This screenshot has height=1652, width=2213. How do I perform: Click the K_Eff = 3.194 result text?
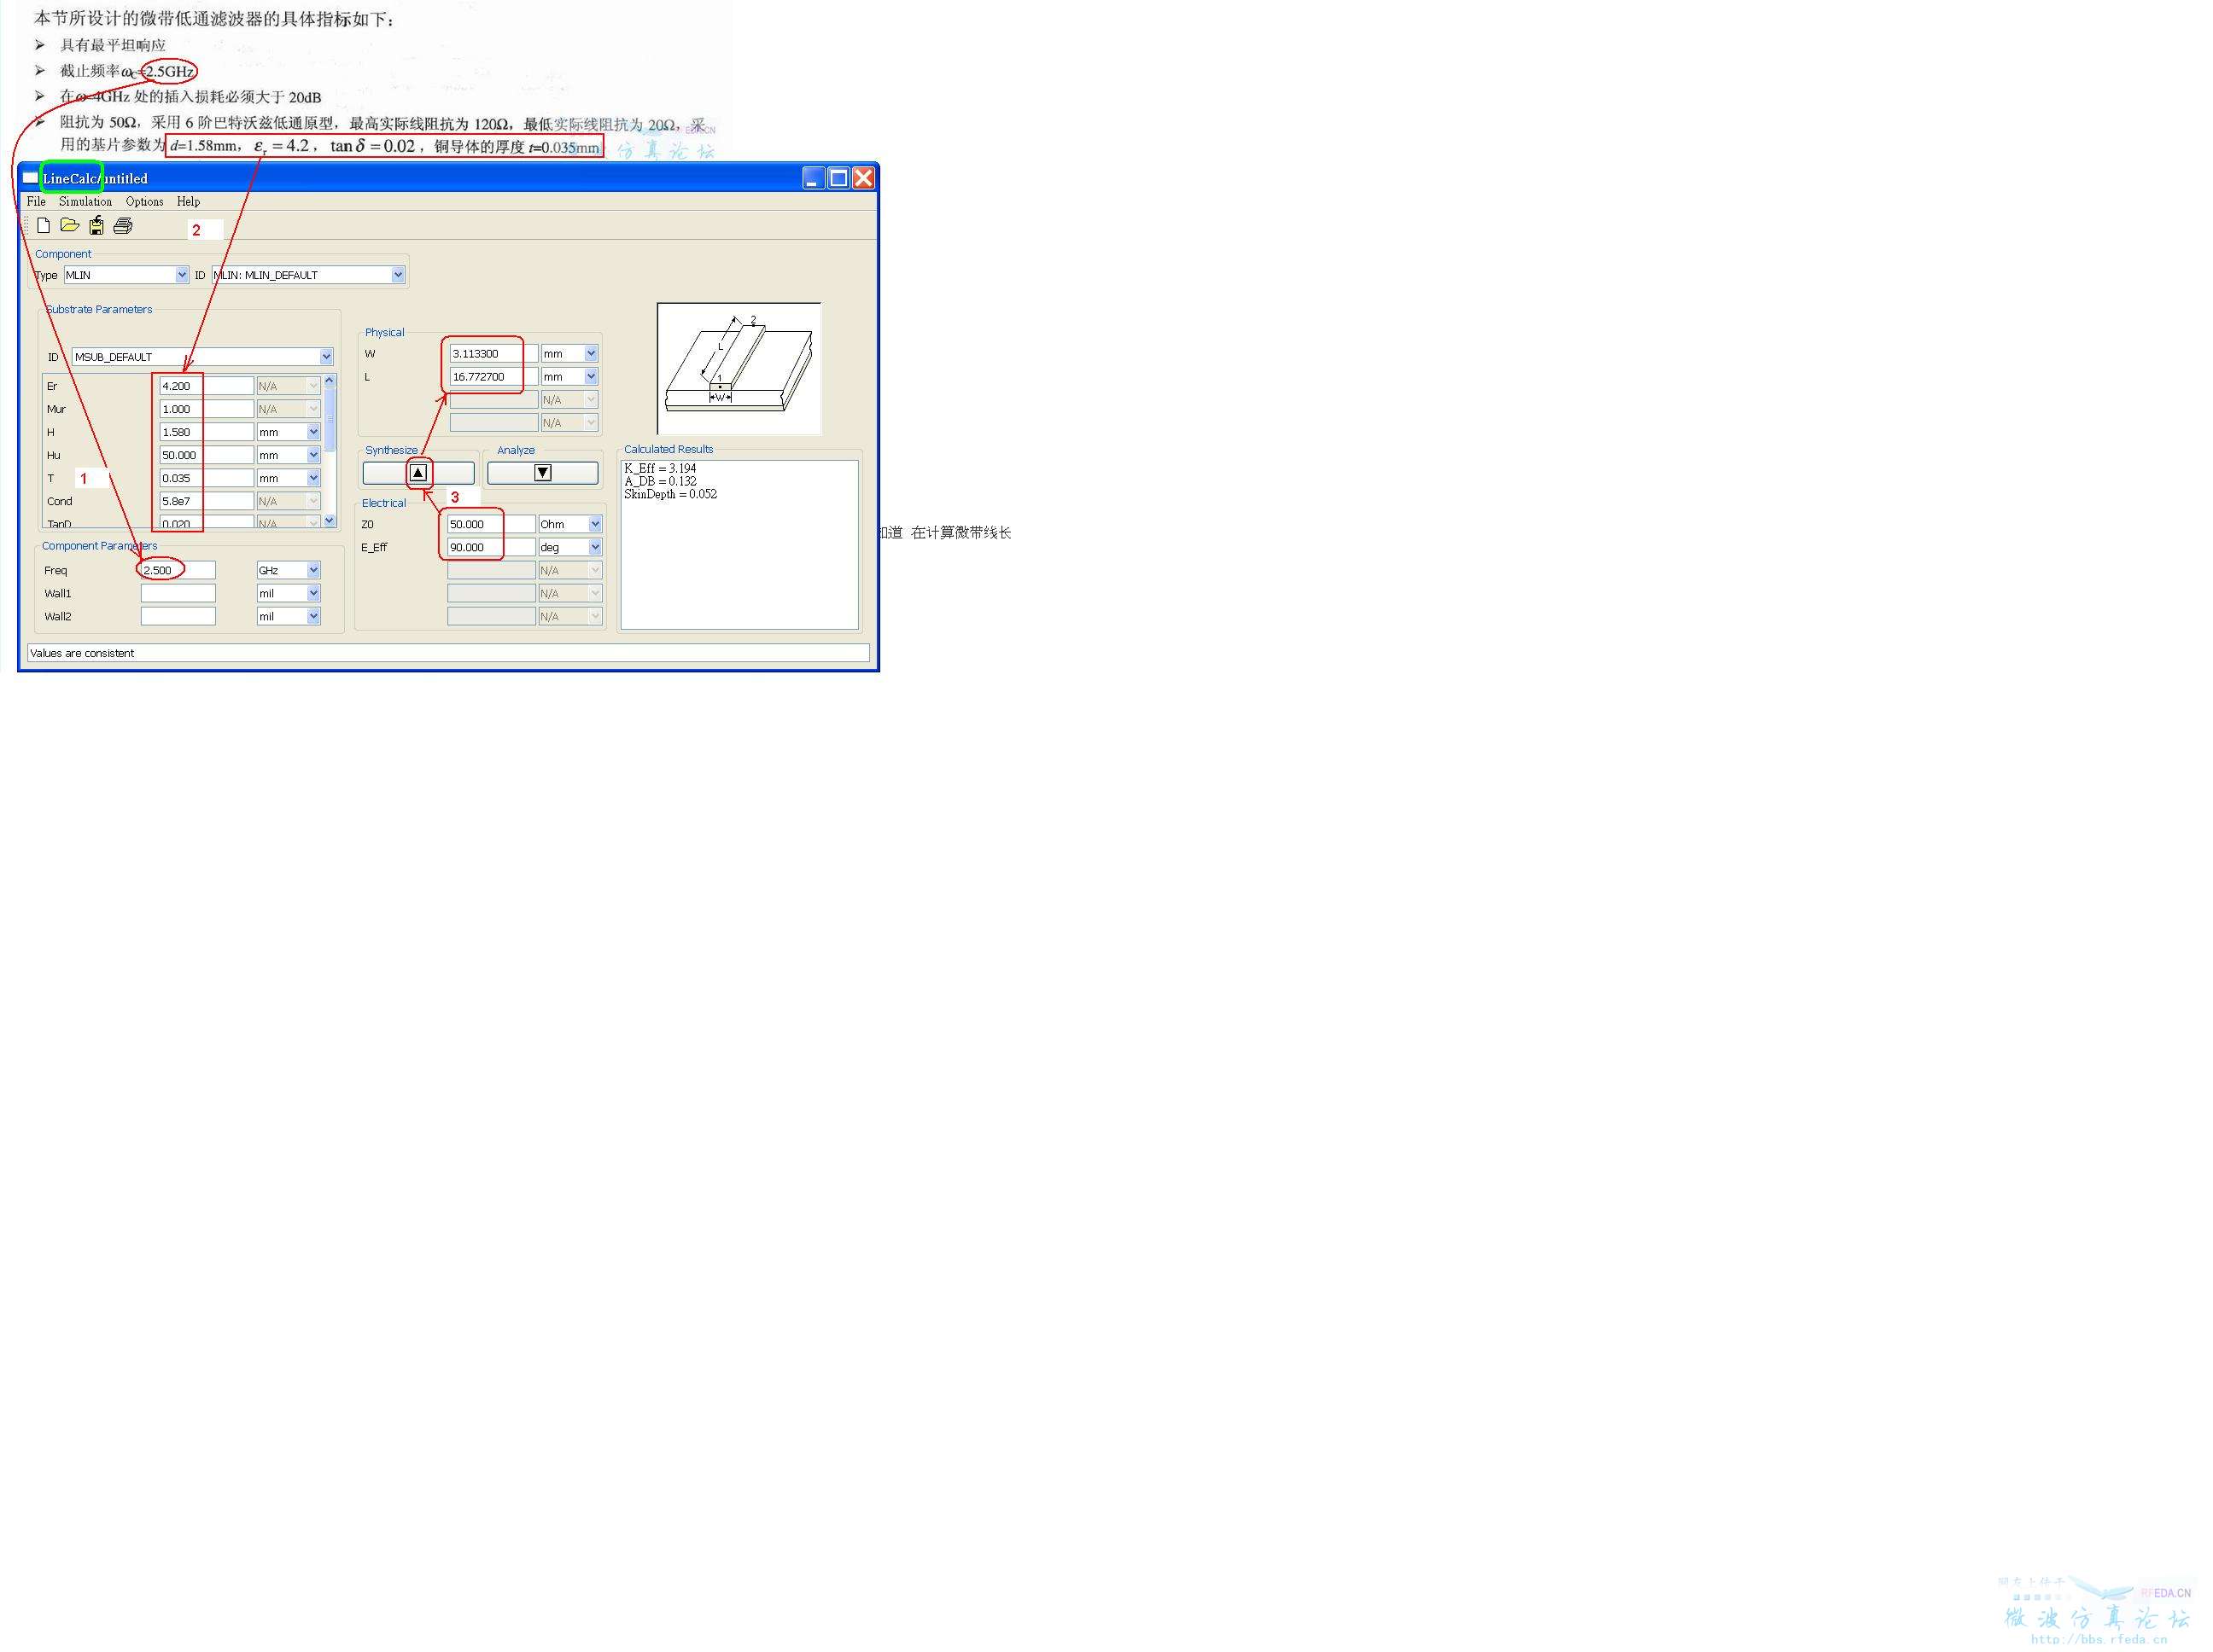tap(660, 469)
